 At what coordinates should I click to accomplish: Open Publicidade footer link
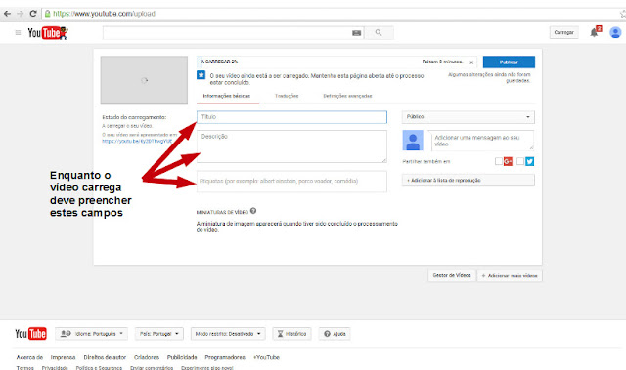pyautogui.click(x=182, y=357)
